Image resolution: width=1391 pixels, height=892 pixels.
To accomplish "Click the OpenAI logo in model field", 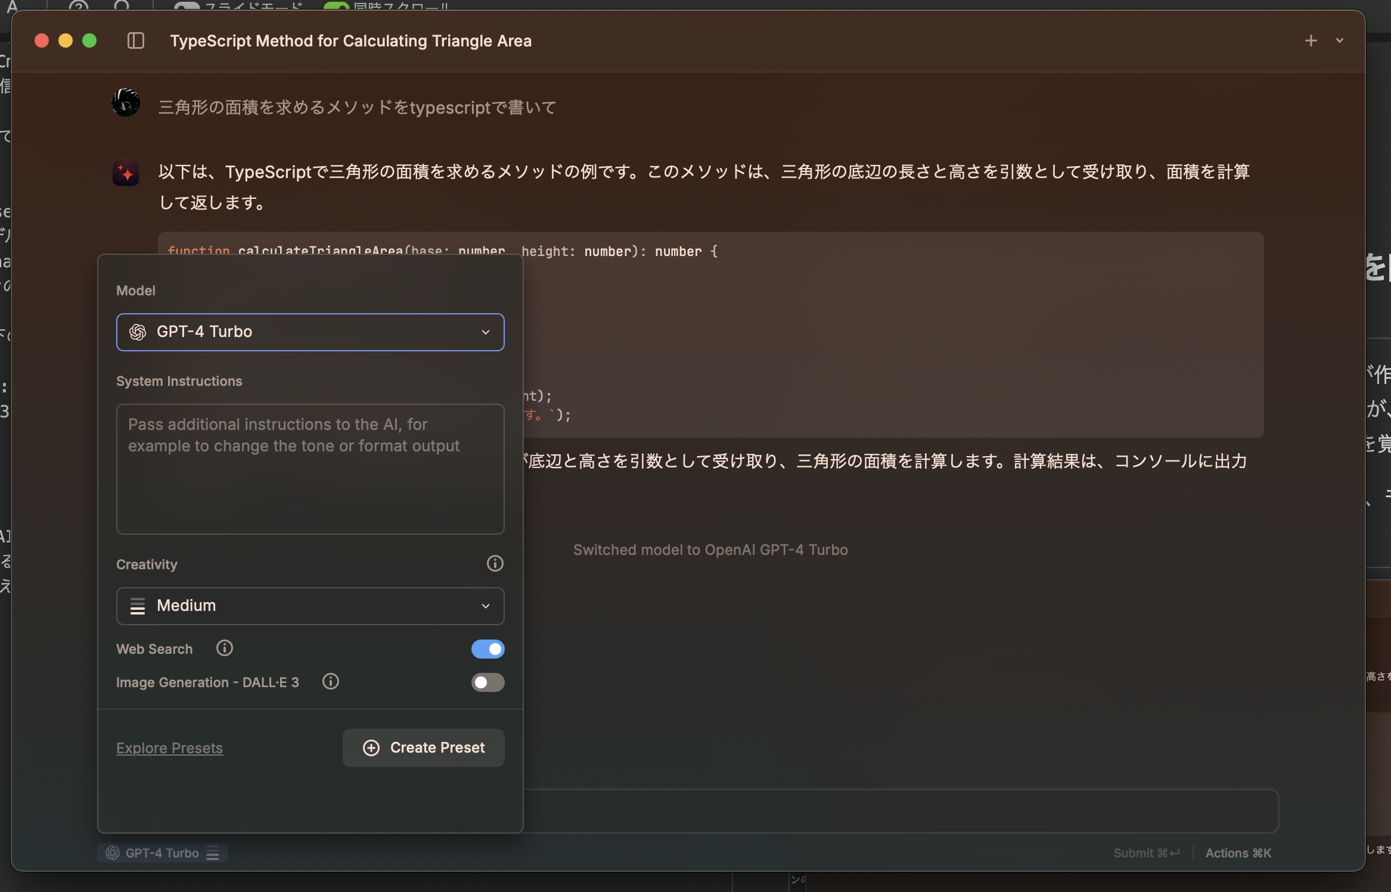I will pyautogui.click(x=138, y=332).
